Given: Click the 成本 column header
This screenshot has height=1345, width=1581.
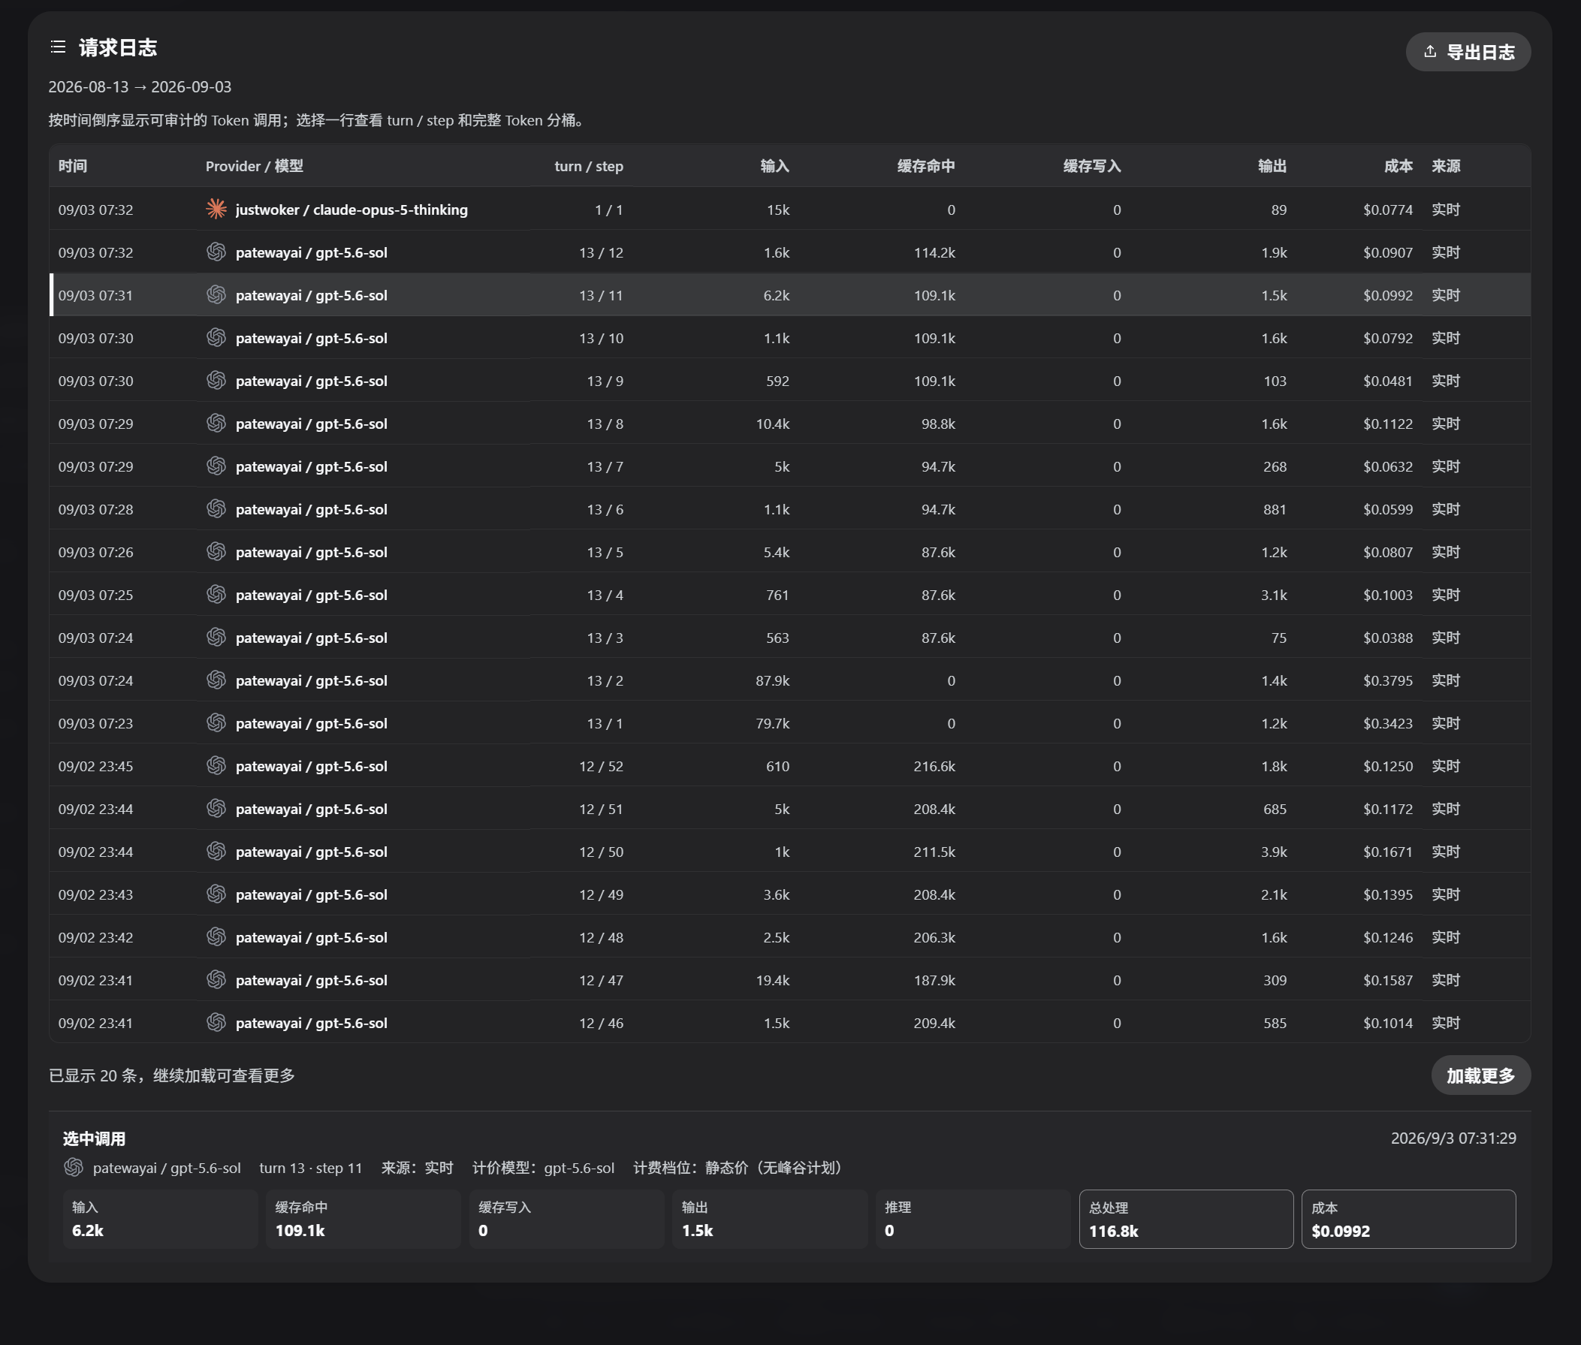Looking at the screenshot, I should 1398,165.
